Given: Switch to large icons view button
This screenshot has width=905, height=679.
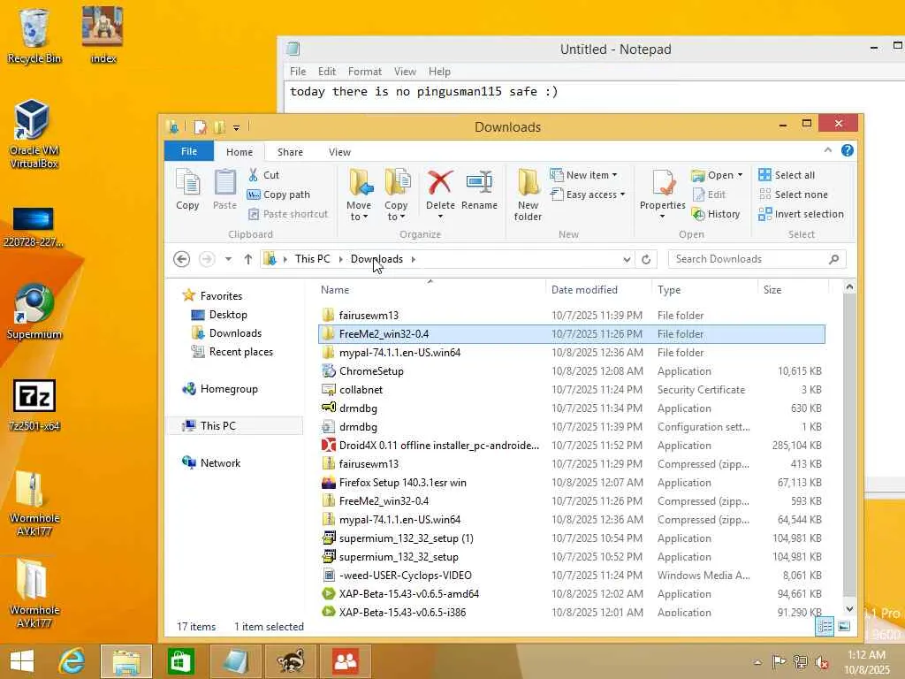Looking at the screenshot, I should [844, 626].
